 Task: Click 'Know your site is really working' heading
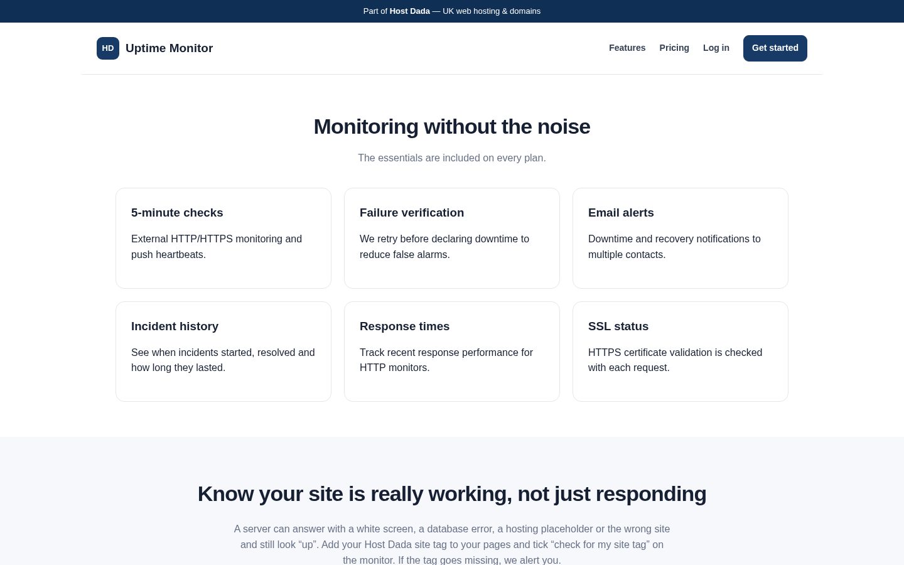tap(452, 494)
